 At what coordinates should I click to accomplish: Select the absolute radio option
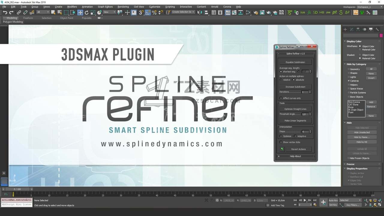pos(294,80)
